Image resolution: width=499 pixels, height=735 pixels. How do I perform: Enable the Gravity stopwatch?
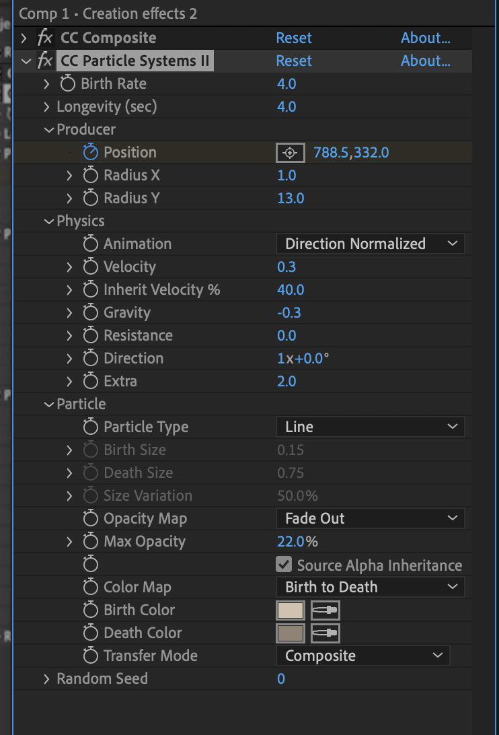90,313
